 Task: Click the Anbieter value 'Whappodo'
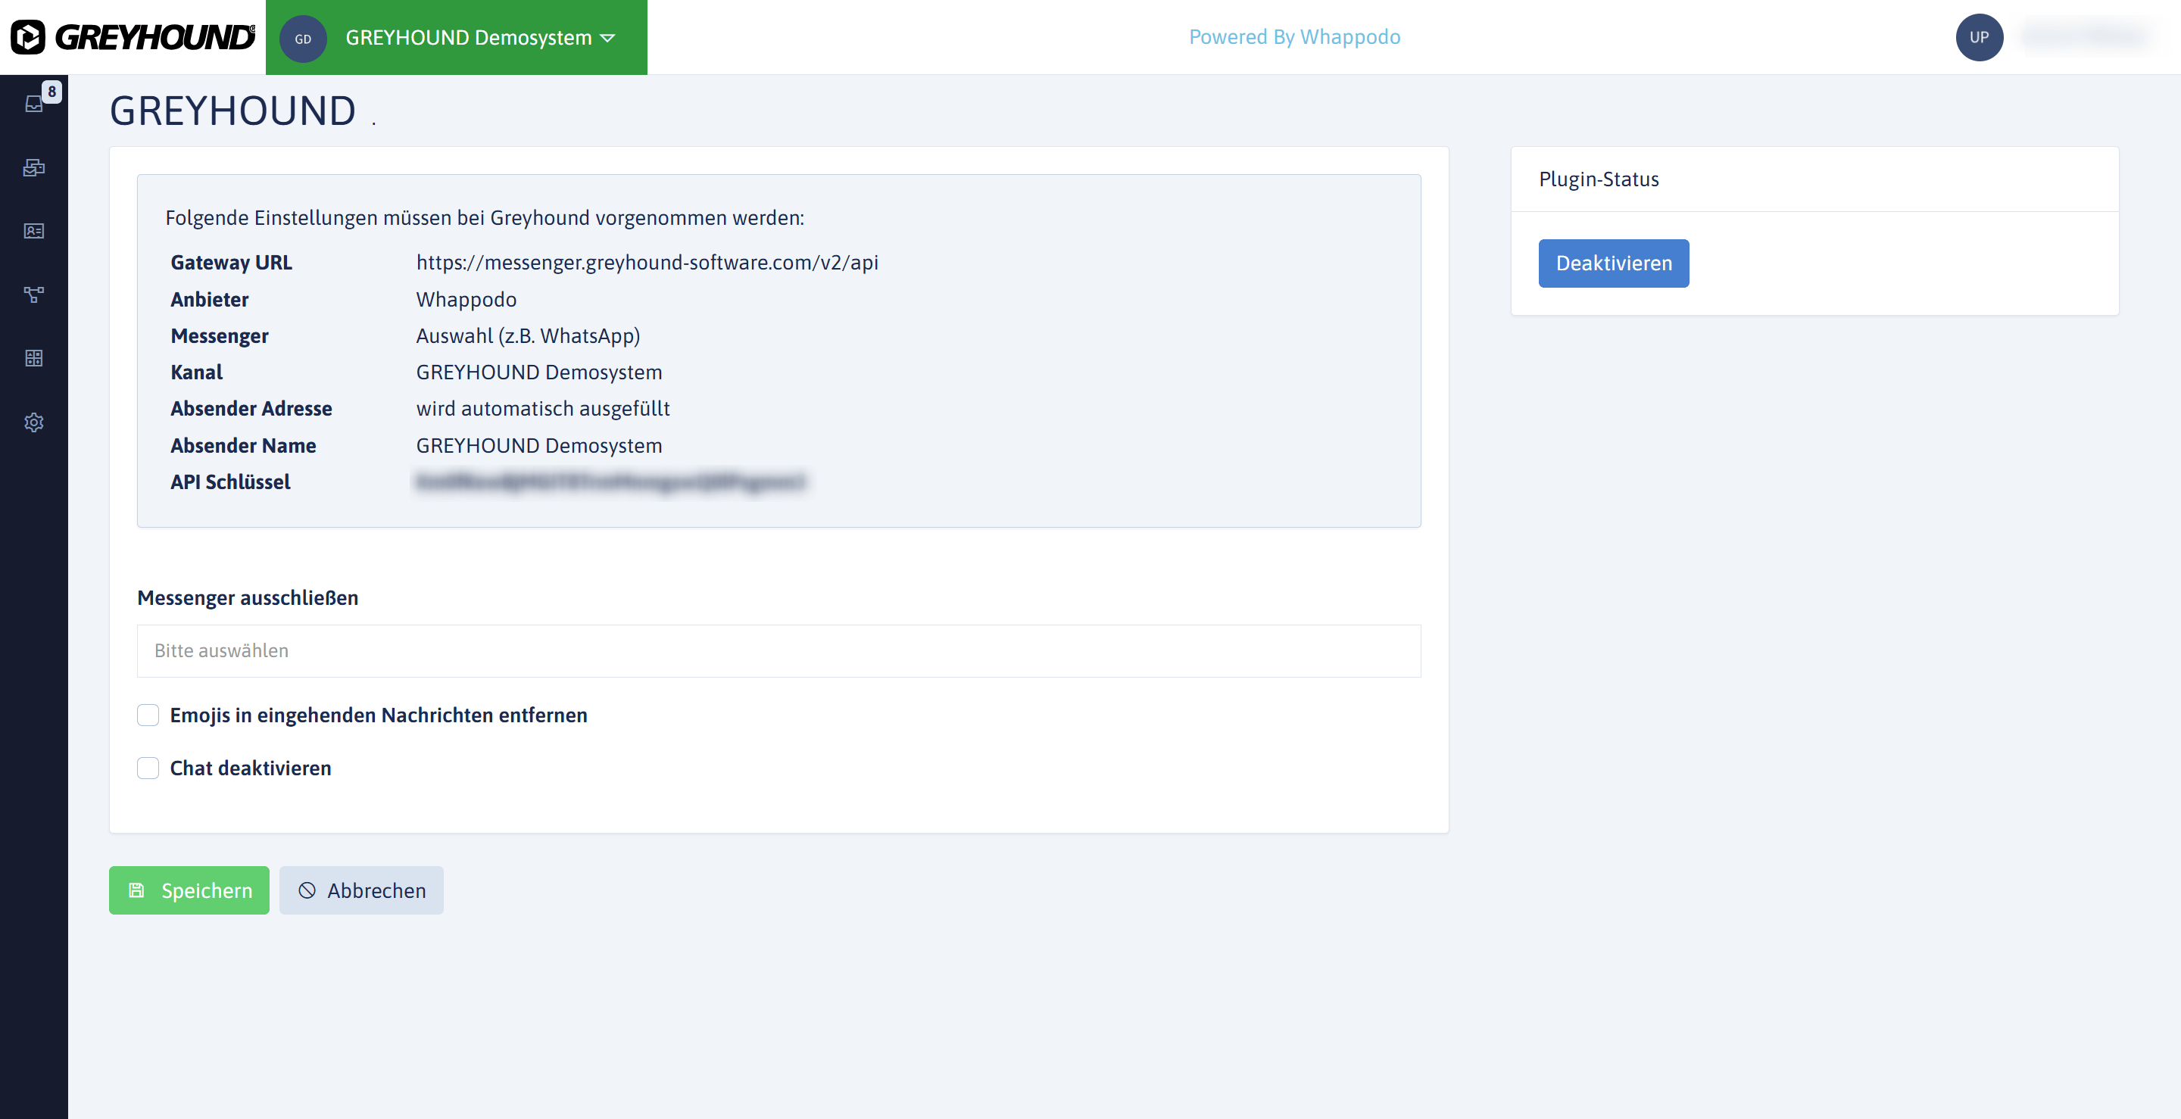pos(466,300)
